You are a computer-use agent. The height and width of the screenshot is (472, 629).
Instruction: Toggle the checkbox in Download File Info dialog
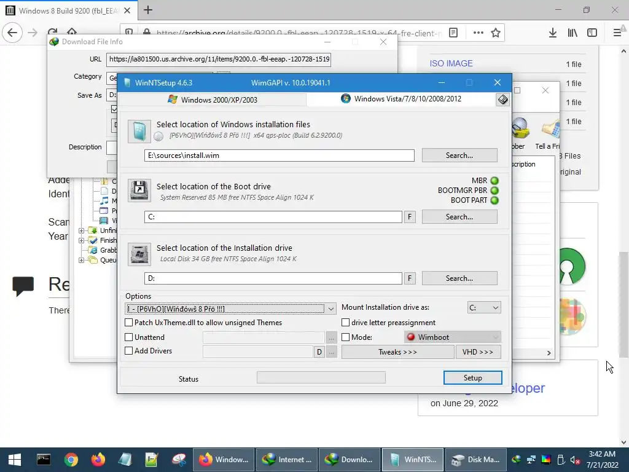[114, 109]
